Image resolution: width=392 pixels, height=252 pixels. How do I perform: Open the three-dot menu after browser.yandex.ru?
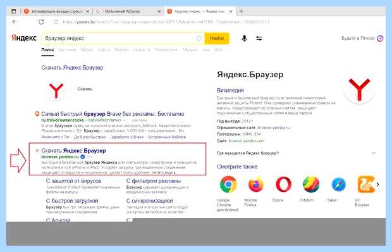click(90, 157)
